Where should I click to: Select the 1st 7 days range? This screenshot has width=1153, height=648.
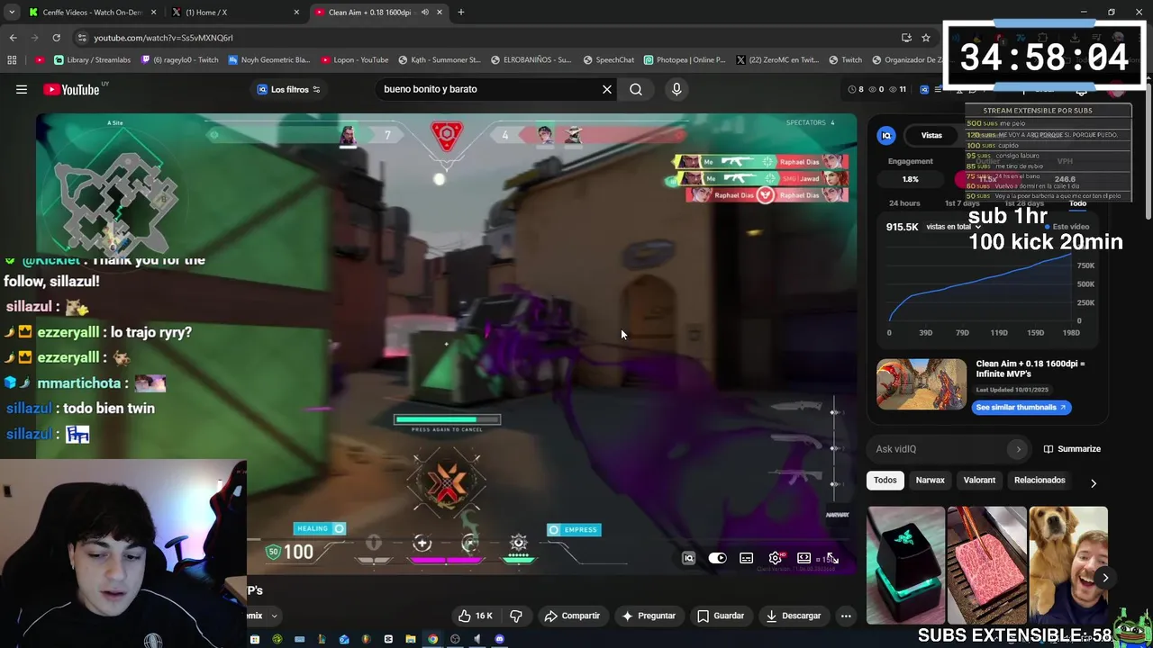click(961, 203)
